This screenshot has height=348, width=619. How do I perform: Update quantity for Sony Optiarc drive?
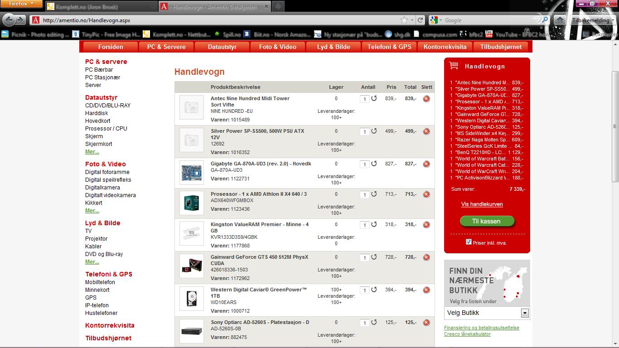[x=374, y=322]
